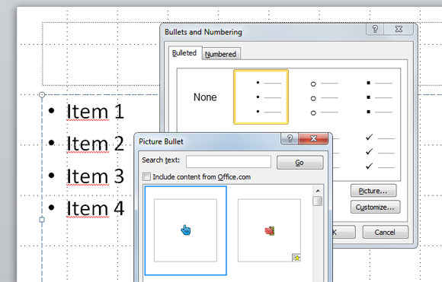Choose the None bullet option
Screen dimensions: 442x282
coord(205,97)
